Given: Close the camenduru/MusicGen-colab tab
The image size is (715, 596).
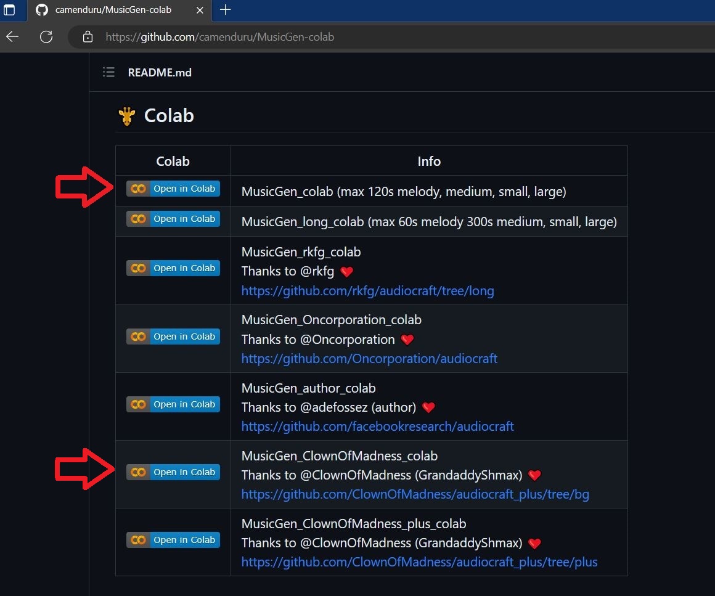Looking at the screenshot, I should [200, 10].
